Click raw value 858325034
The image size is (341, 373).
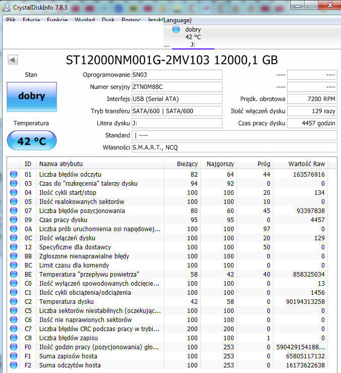coord(309,274)
